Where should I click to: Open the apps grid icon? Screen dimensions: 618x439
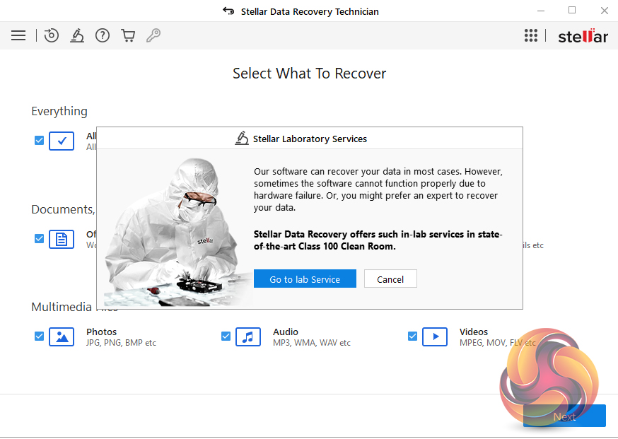[531, 35]
